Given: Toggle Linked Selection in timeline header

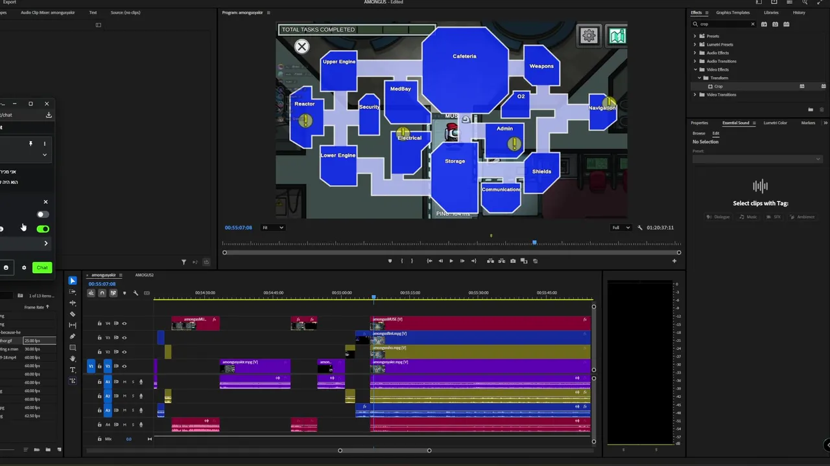Looking at the screenshot, I should point(113,293).
